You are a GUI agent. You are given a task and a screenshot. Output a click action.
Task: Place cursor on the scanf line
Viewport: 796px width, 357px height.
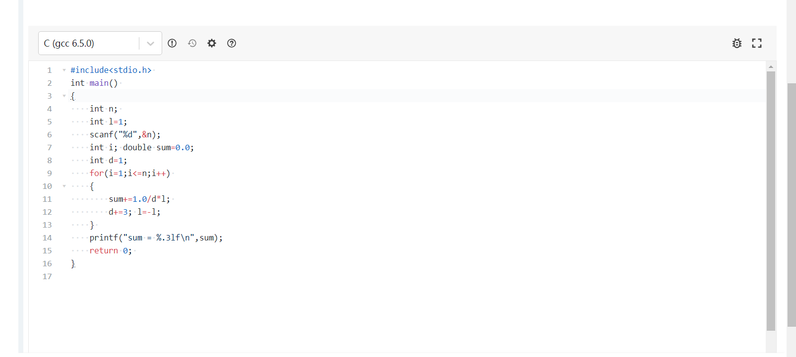(x=125, y=134)
